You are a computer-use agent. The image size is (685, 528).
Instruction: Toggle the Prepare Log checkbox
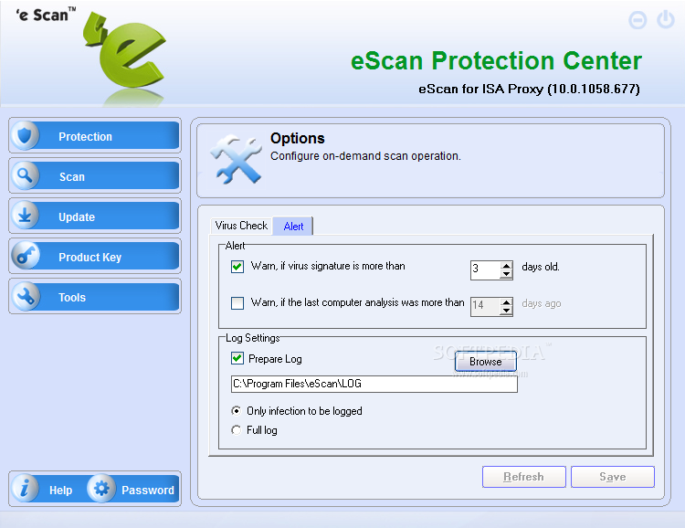click(237, 358)
